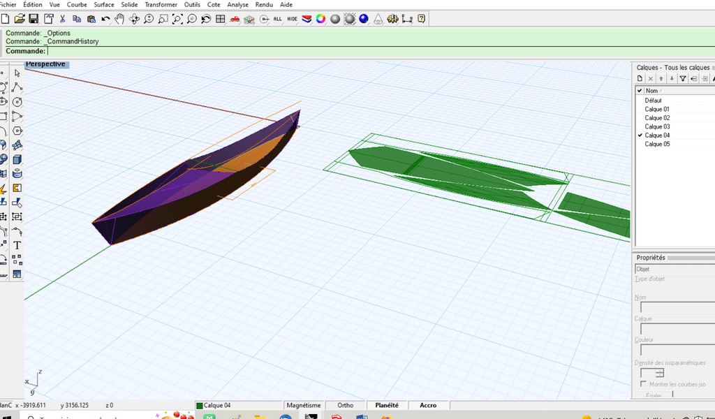Undo the last action with the undo arrow

coord(105,19)
